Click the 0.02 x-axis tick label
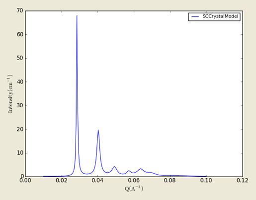256x200 pixels. [x=62, y=181]
